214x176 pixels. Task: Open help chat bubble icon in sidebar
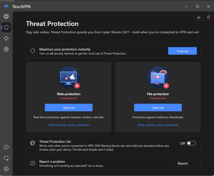6,147
